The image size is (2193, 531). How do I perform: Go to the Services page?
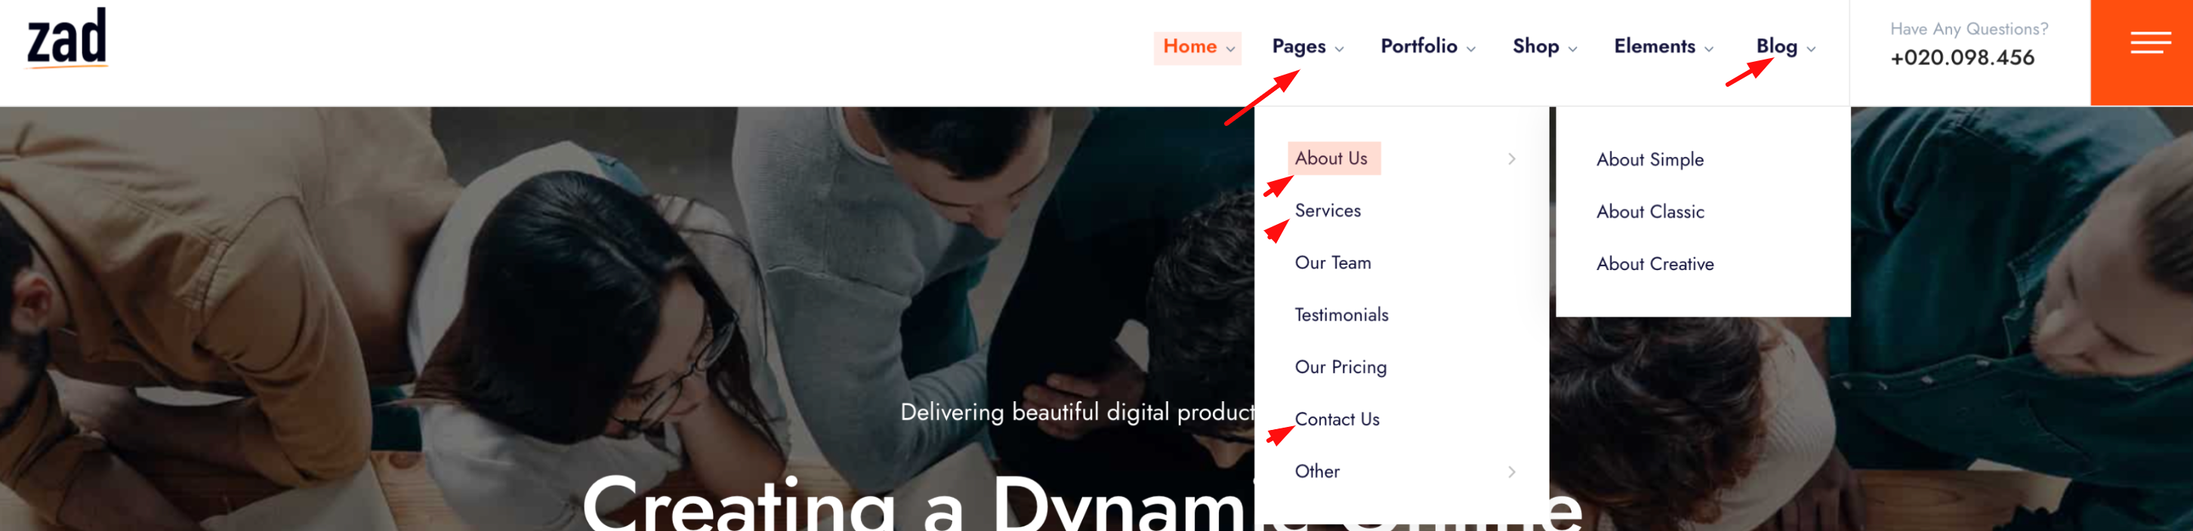tap(1328, 211)
